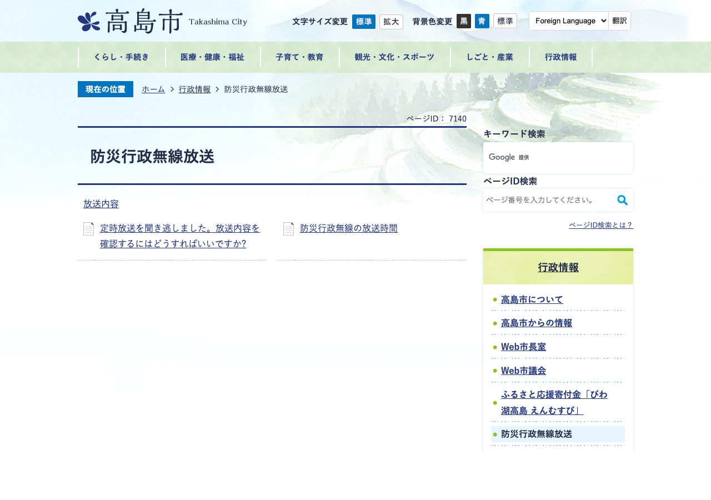Select black 黒 background color
The image size is (711, 500).
[464, 21]
